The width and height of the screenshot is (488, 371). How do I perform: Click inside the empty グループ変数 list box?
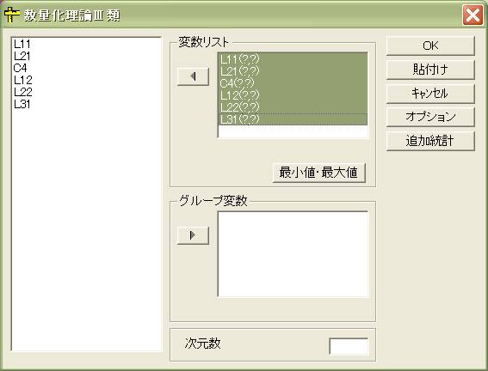point(293,254)
